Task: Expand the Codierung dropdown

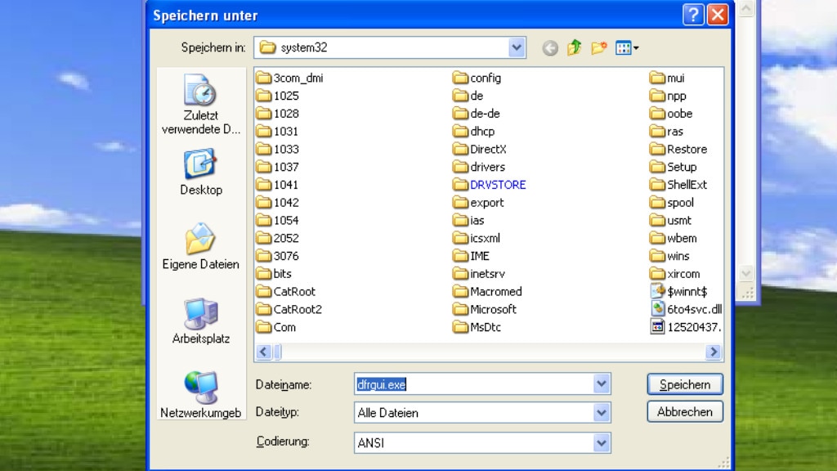Action: pyautogui.click(x=602, y=442)
